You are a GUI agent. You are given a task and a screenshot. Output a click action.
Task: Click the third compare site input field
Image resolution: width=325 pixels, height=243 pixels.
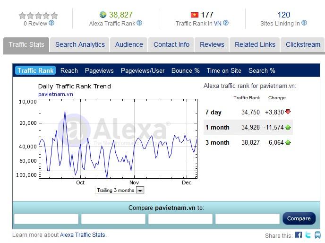point(180,219)
